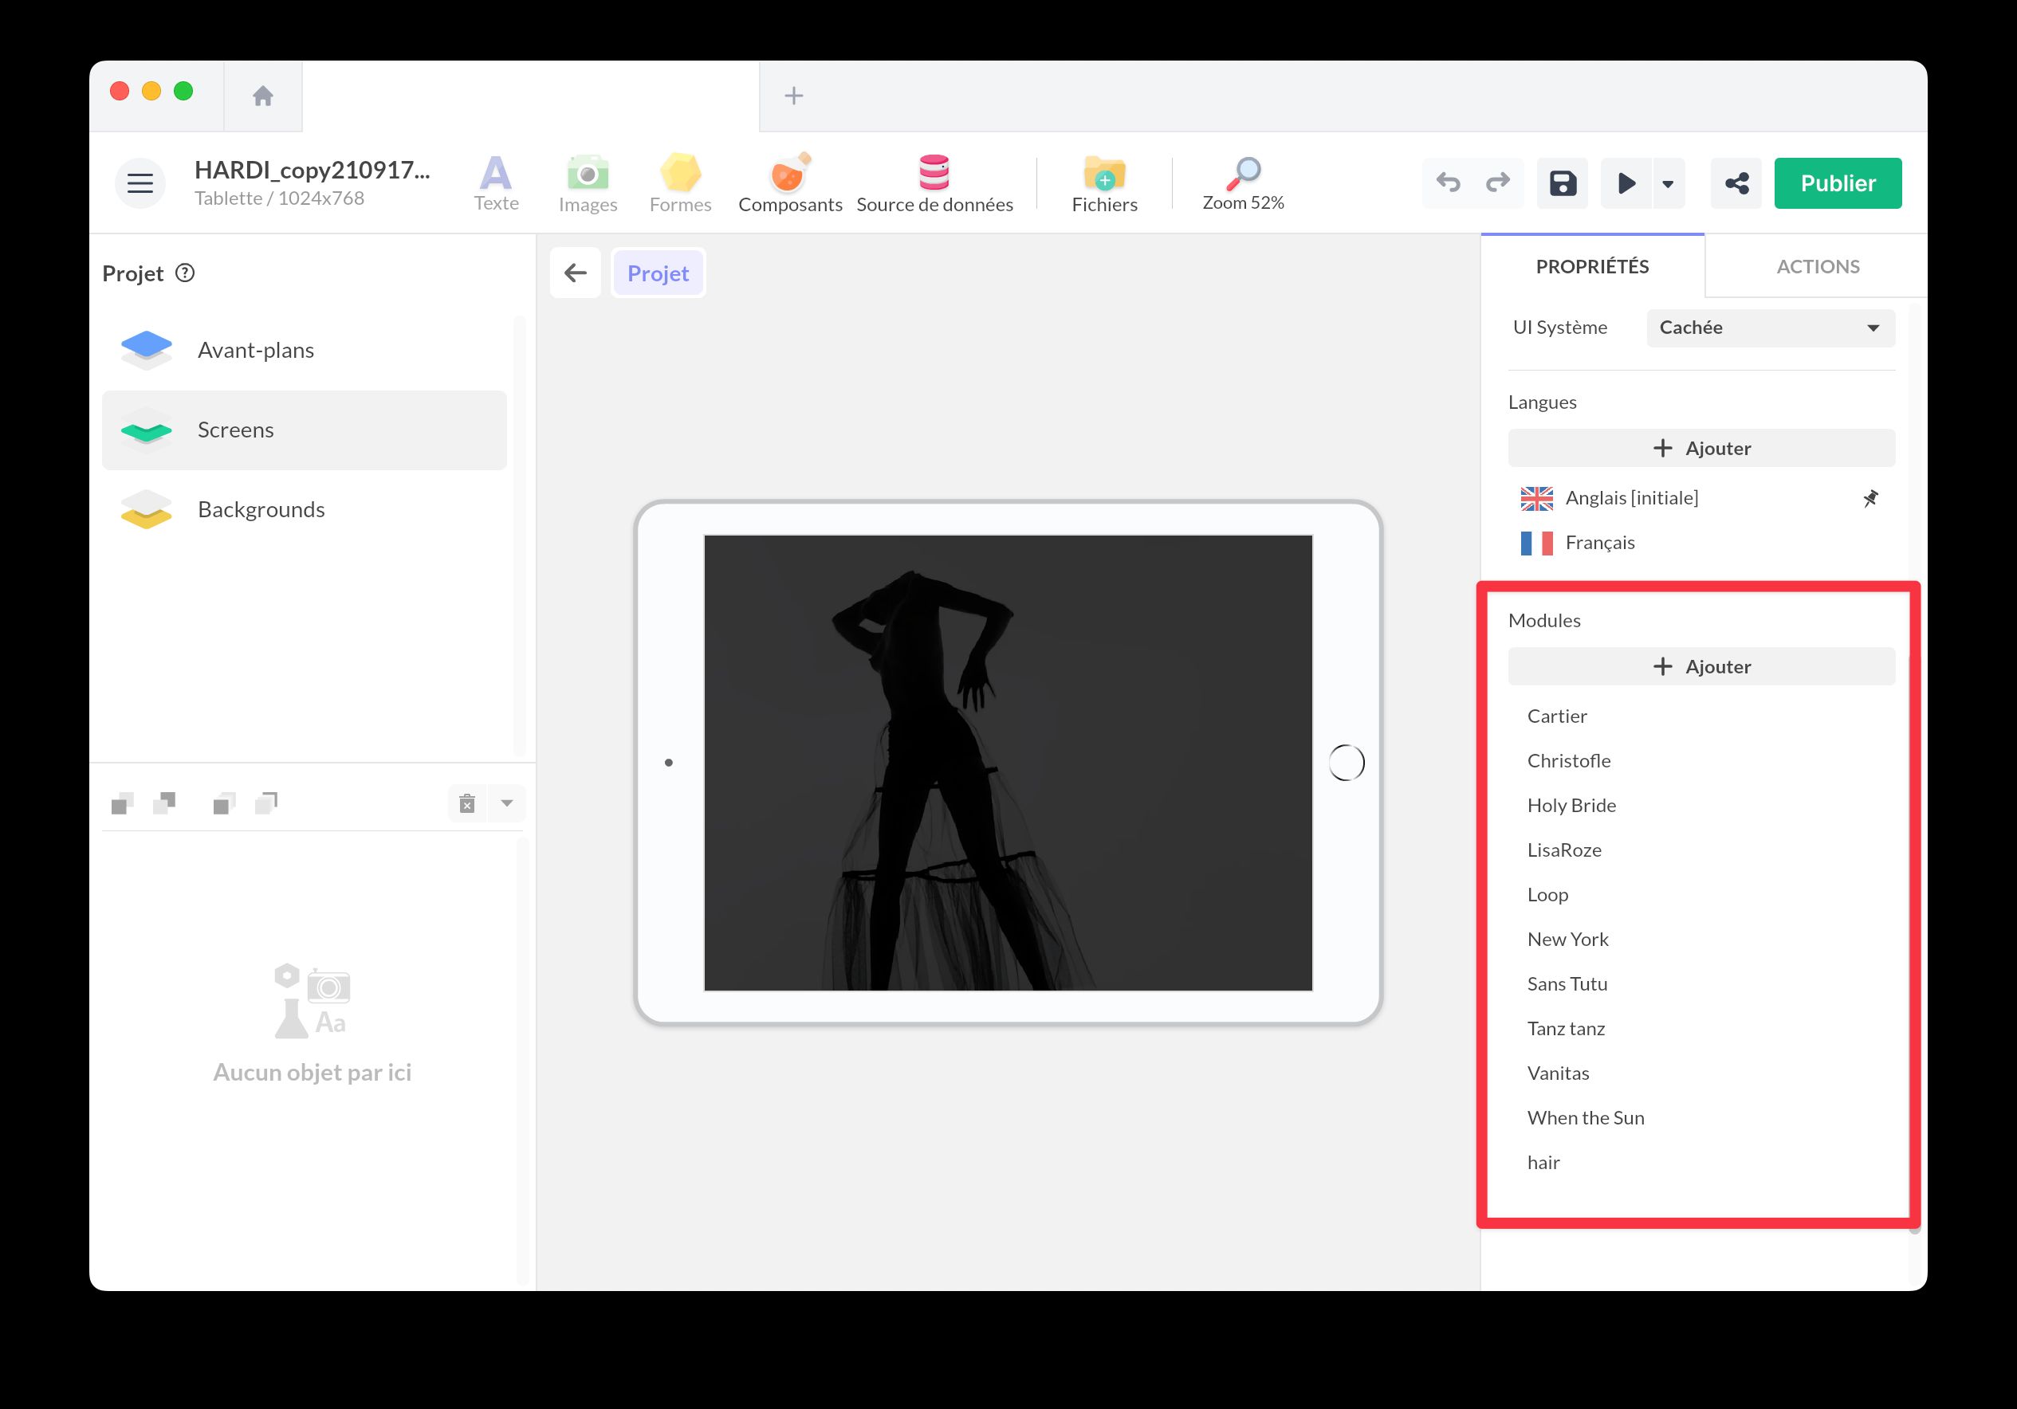Click the share icon button
2017x1409 pixels.
(x=1736, y=183)
